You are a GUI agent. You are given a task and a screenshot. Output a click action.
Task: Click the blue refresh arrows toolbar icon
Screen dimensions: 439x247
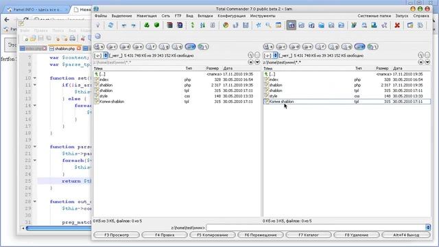pyautogui.click(x=110, y=25)
